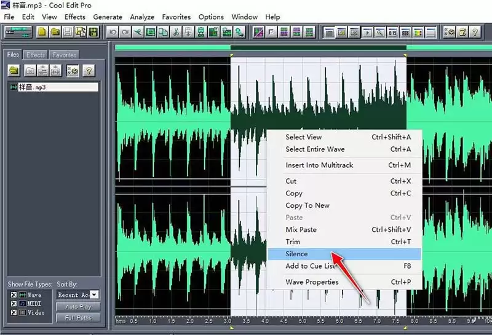Open the Help menu
This screenshot has width=492, height=335.
click(x=272, y=17)
